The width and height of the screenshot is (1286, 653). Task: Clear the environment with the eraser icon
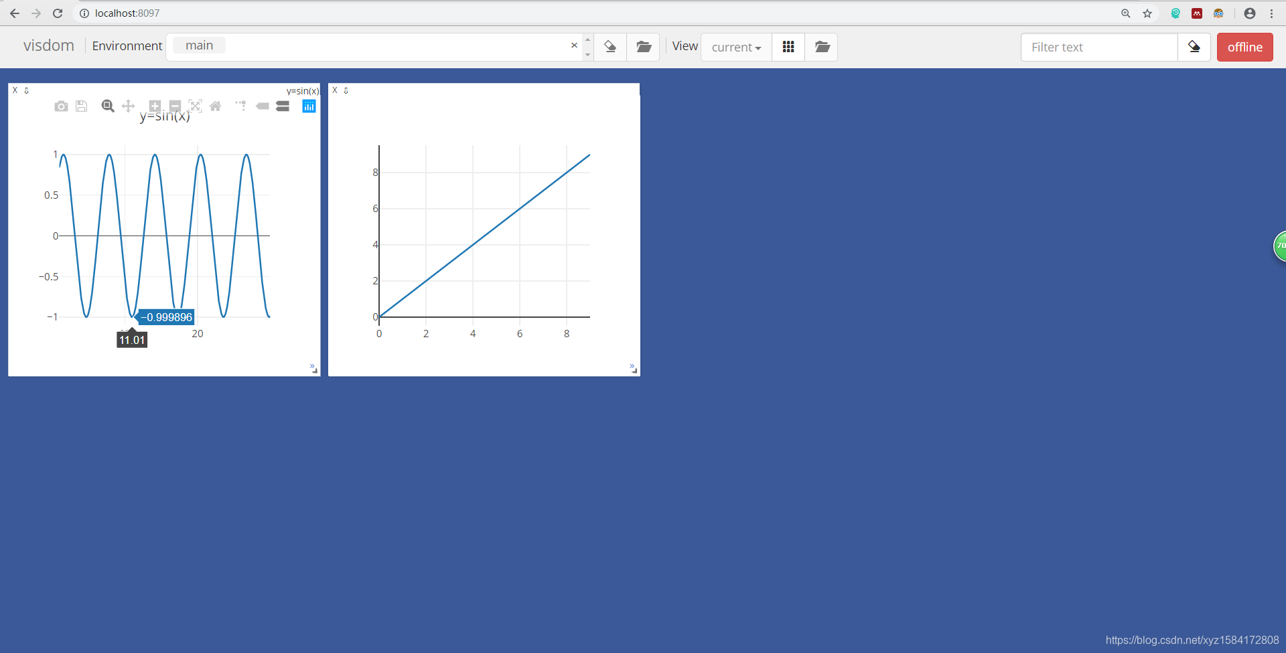(610, 47)
